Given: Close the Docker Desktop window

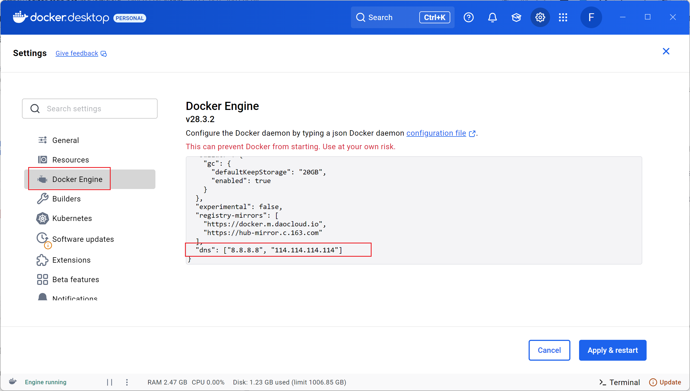Looking at the screenshot, I should point(673,17).
